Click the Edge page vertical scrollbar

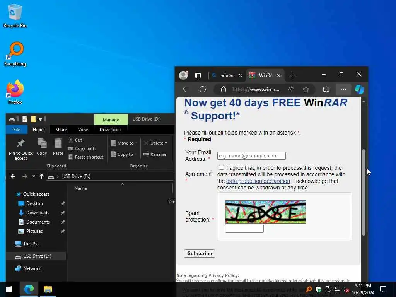pyautogui.click(x=364, y=192)
